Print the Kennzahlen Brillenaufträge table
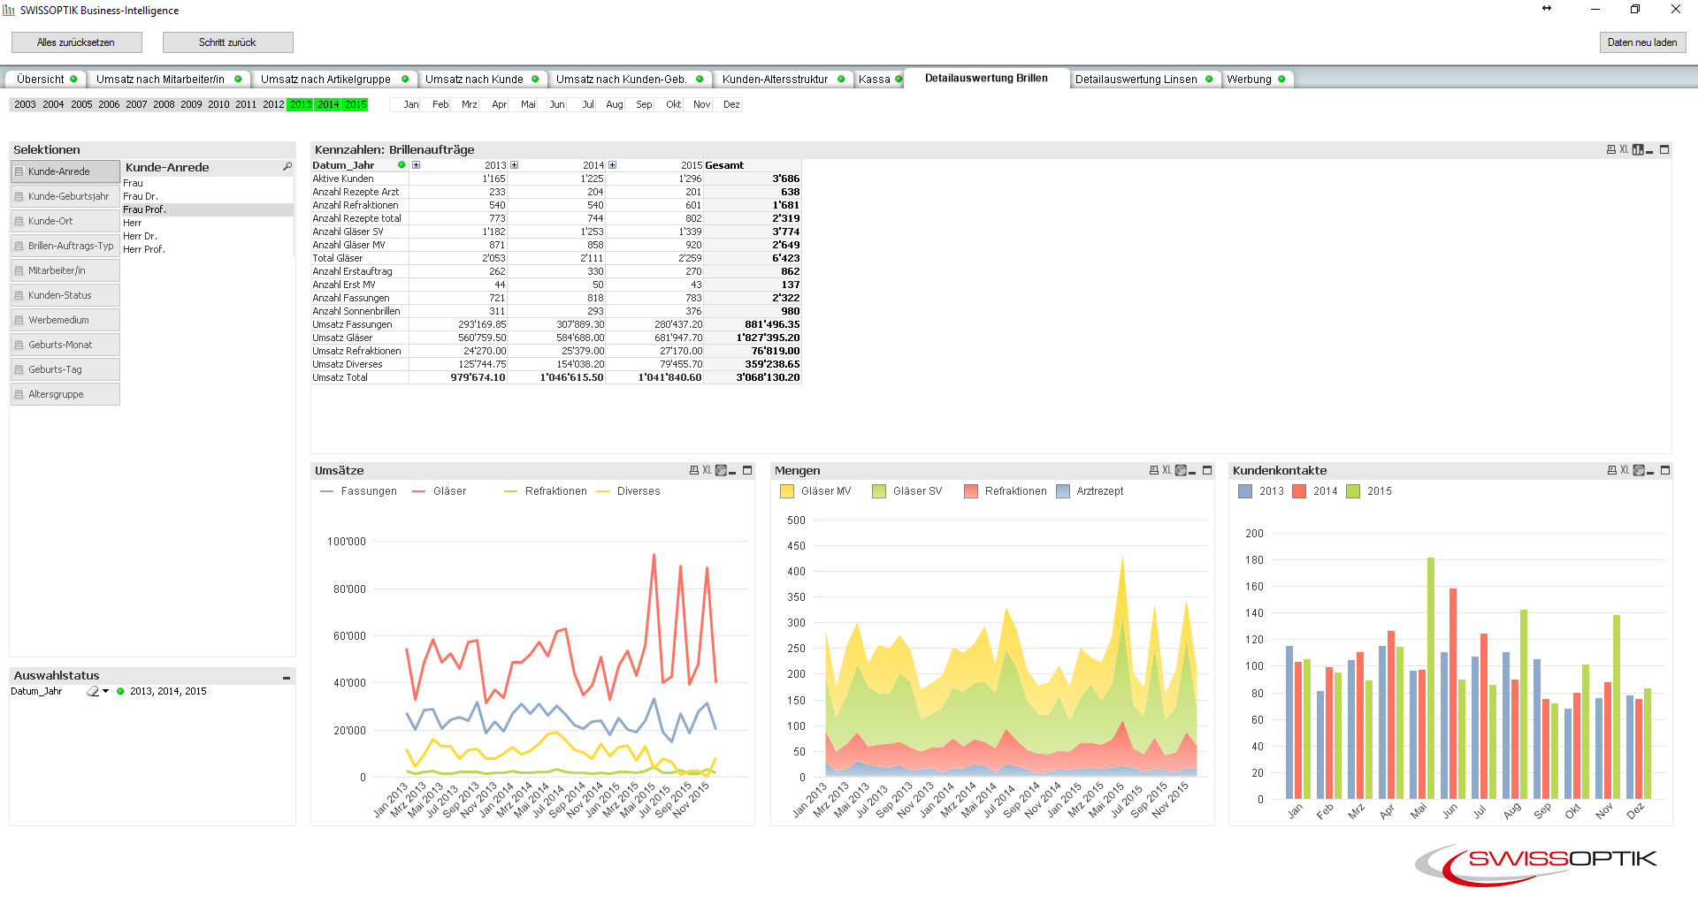This screenshot has height=919, width=1698. [1611, 149]
